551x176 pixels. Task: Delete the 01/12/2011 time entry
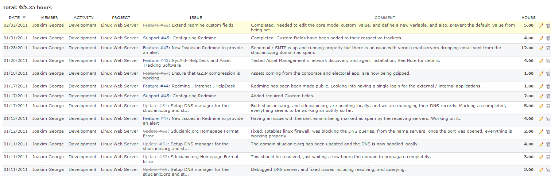pos(548,132)
